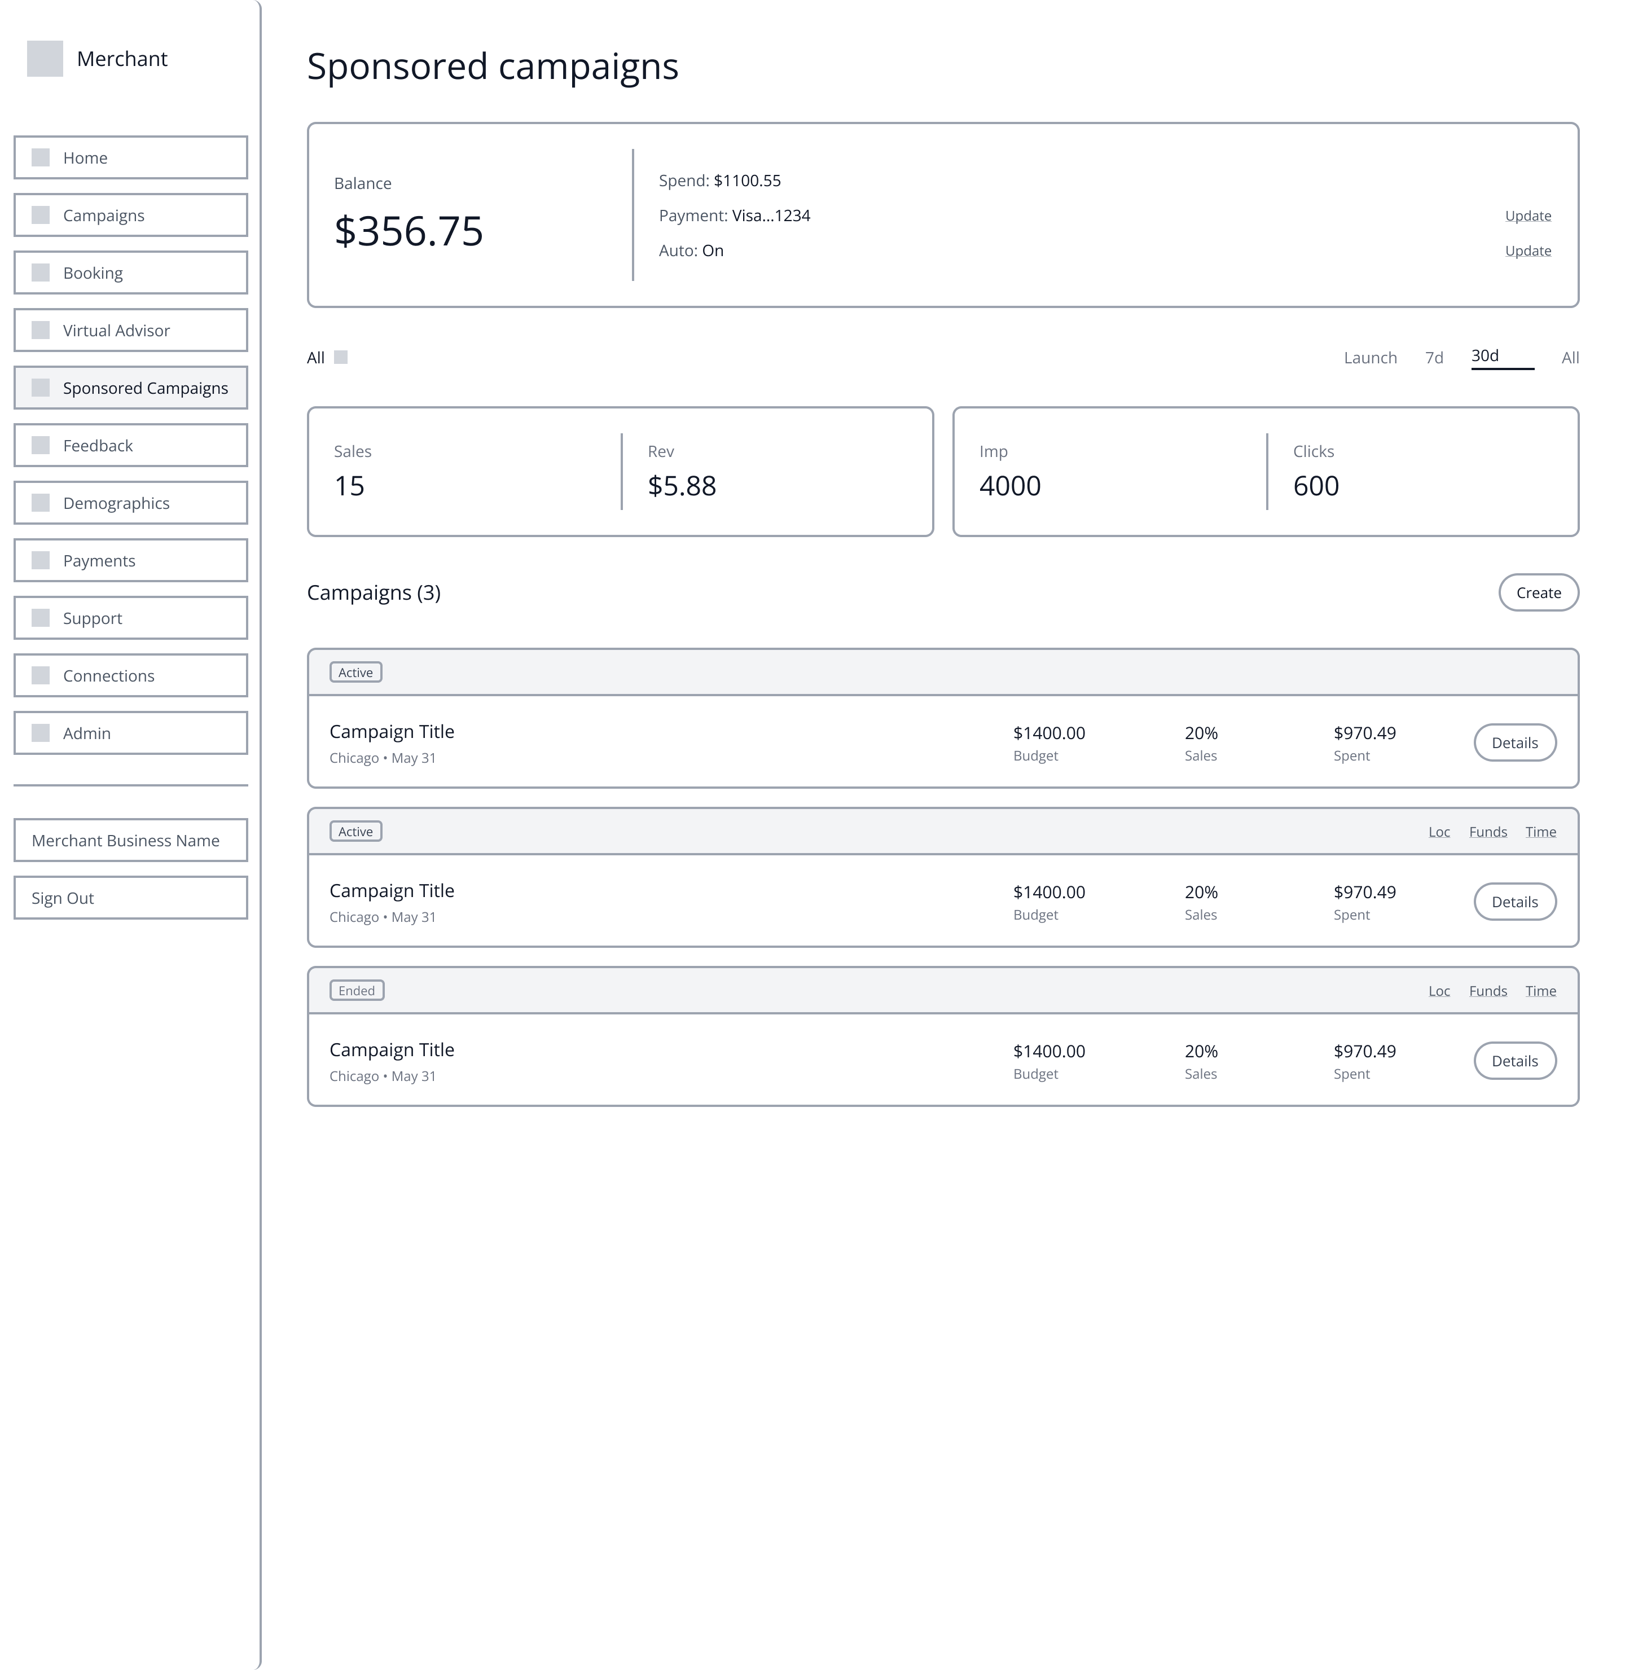The height and width of the screenshot is (1670, 1625).
Task: Click the Merchant logo placeholder icon
Action: tap(45, 59)
